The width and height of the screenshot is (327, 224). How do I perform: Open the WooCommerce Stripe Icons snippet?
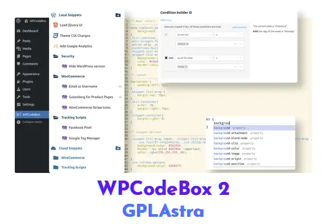point(90,108)
